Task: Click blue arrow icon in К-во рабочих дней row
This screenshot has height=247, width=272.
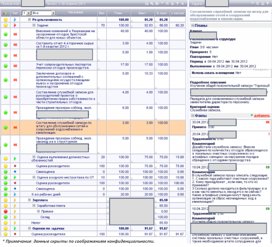Action: (x=15, y=194)
